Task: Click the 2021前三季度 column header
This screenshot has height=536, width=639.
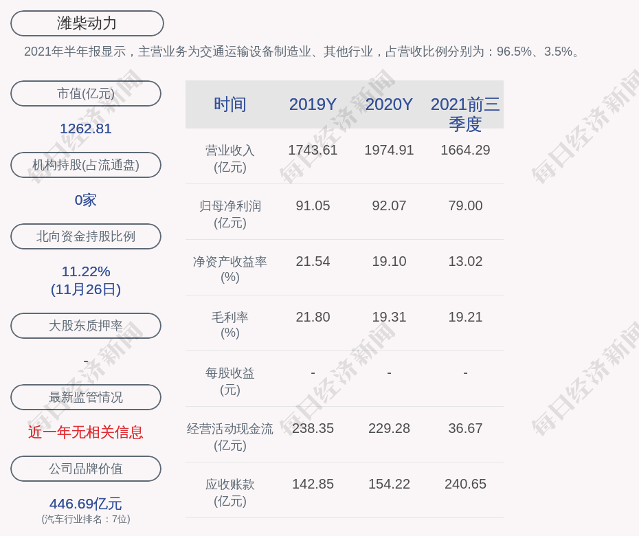Action: click(x=465, y=114)
